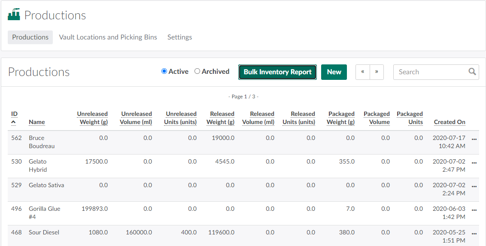Open the ellipsis menu for Bruce Boudreau
This screenshot has width=486, height=246.
(x=474, y=139)
